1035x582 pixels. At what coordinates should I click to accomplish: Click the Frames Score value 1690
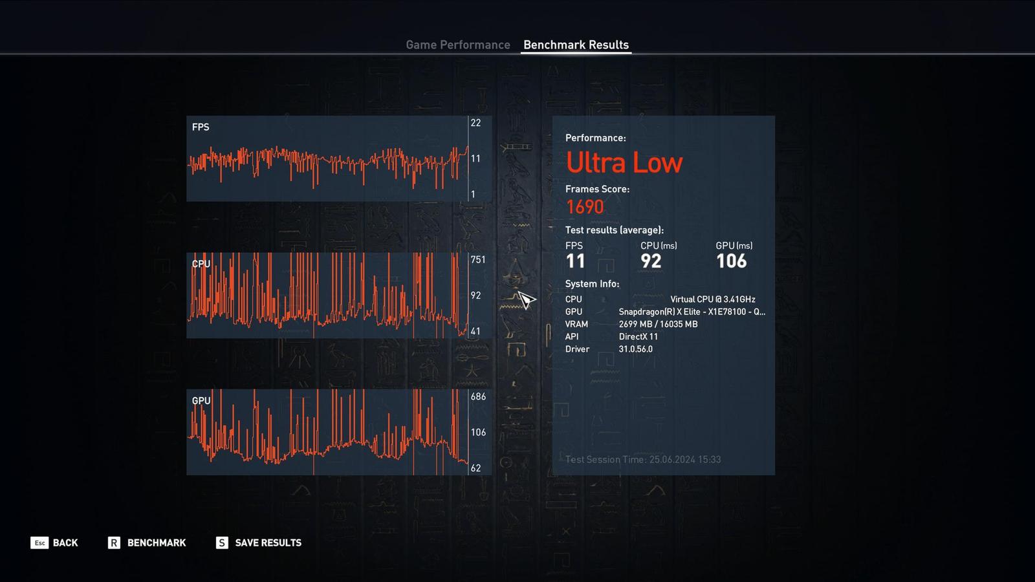click(x=585, y=207)
